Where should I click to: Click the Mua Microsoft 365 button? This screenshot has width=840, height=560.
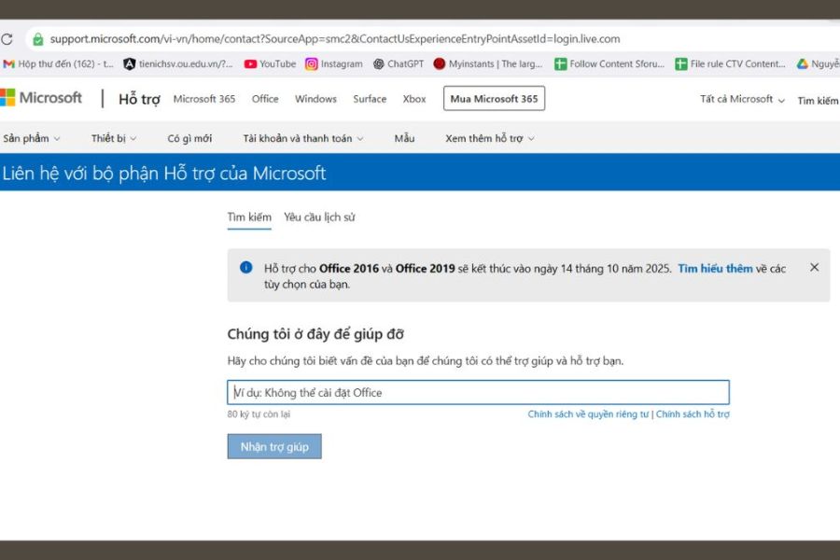(x=494, y=99)
